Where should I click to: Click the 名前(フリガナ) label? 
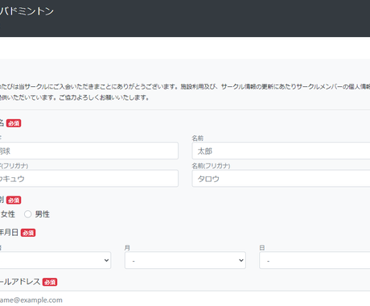coord(211,166)
